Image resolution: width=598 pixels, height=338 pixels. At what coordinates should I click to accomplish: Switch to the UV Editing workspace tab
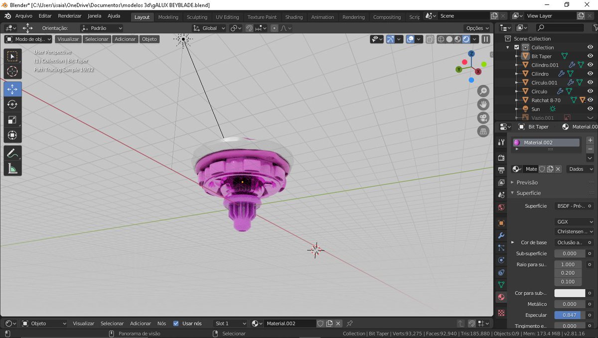pyautogui.click(x=227, y=17)
